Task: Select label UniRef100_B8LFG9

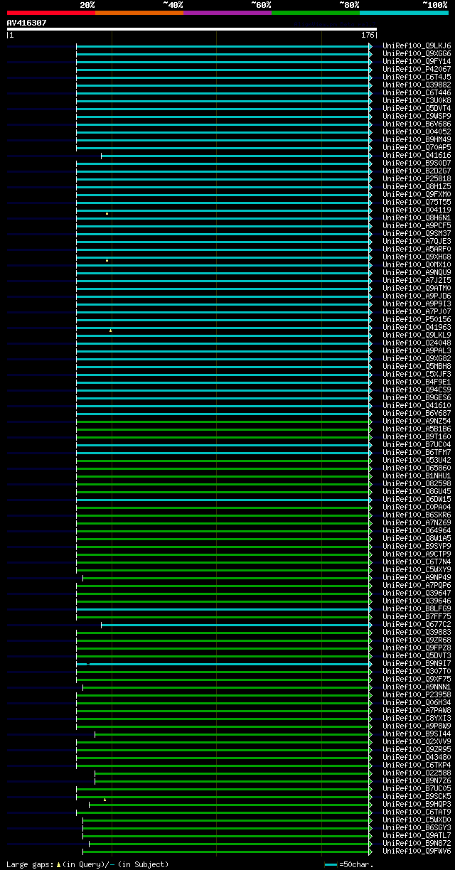Action: coord(417,608)
